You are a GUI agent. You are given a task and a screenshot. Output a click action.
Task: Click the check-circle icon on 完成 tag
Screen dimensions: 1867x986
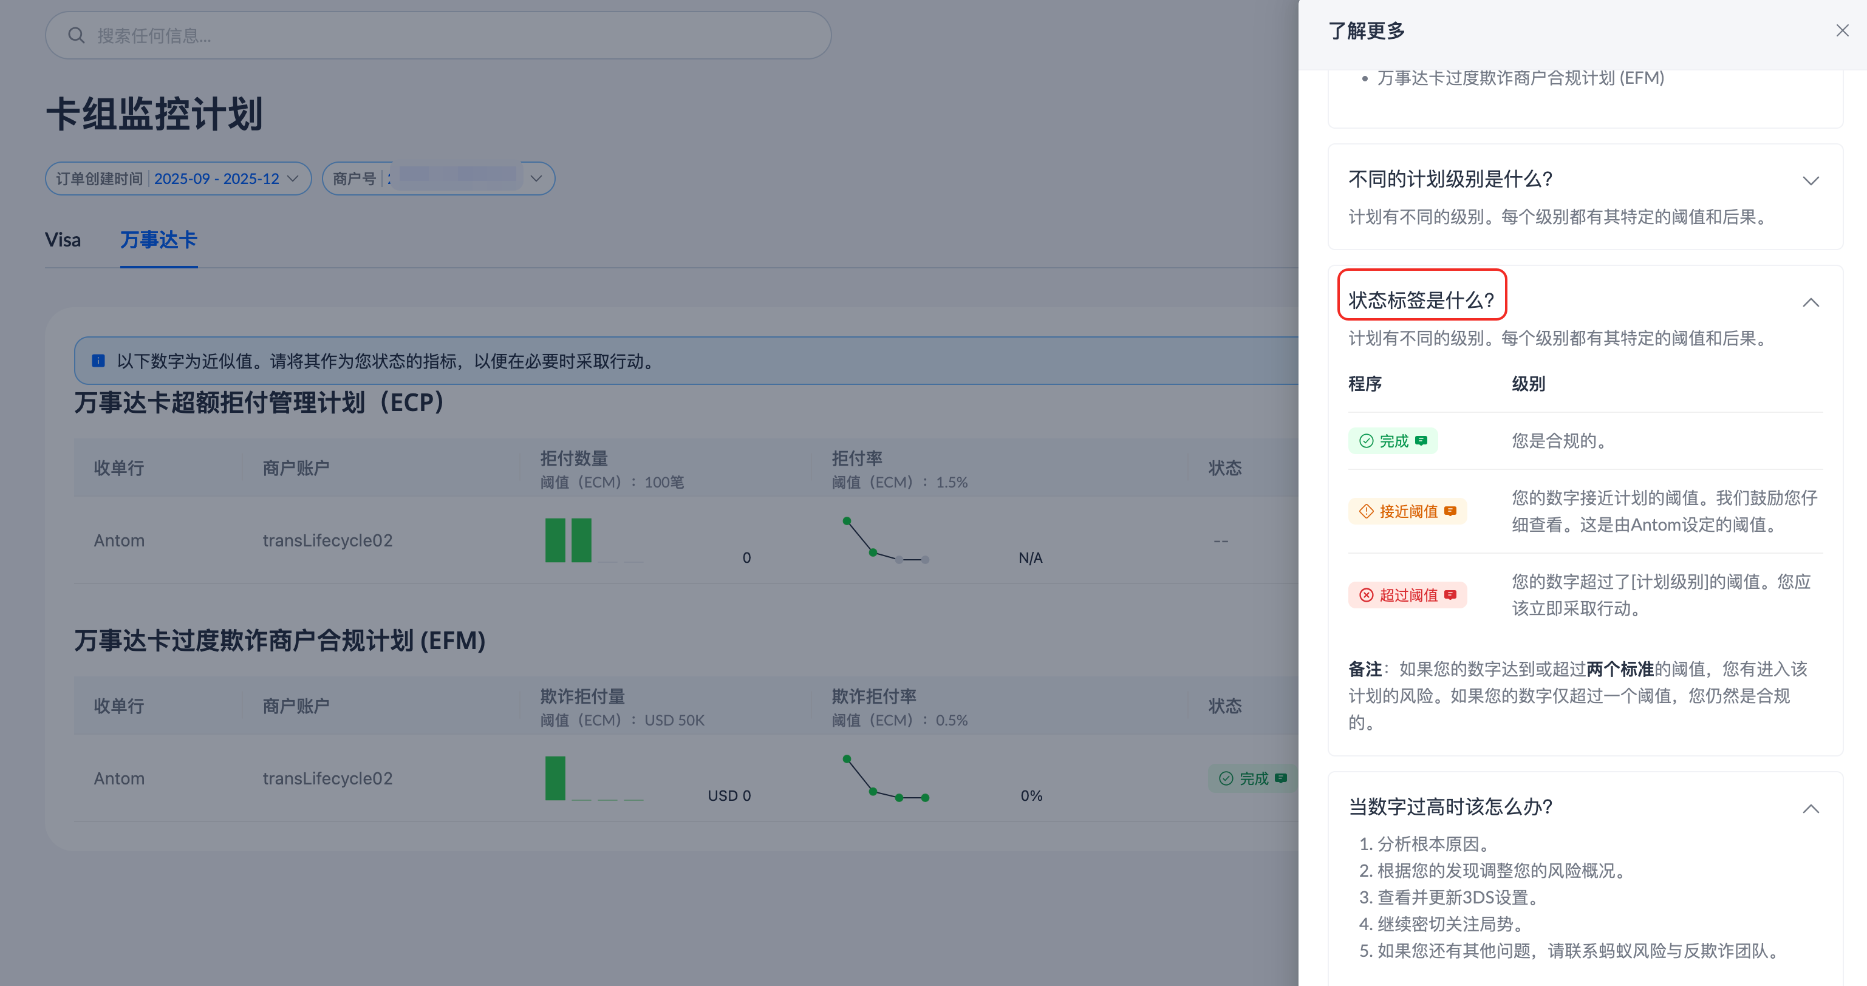point(1366,440)
